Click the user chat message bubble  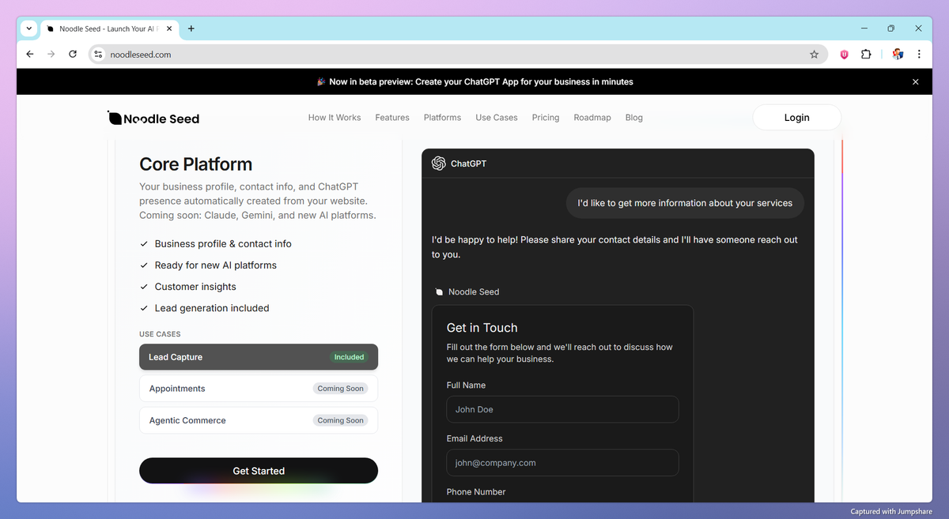pyautogui.click(x=685, y=203)
